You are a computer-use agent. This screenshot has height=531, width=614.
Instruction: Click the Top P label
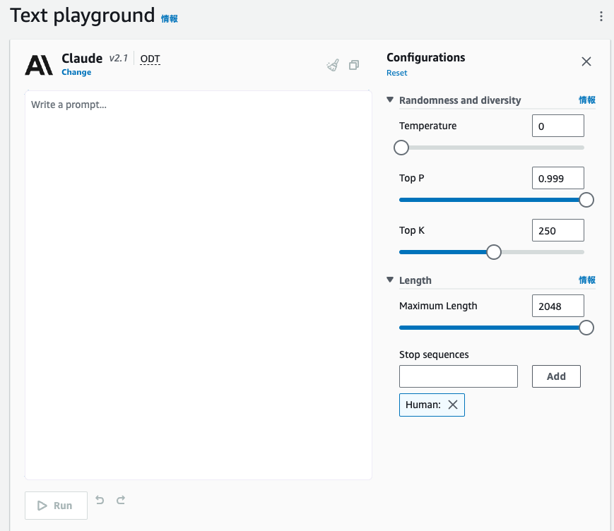(412, 178)
